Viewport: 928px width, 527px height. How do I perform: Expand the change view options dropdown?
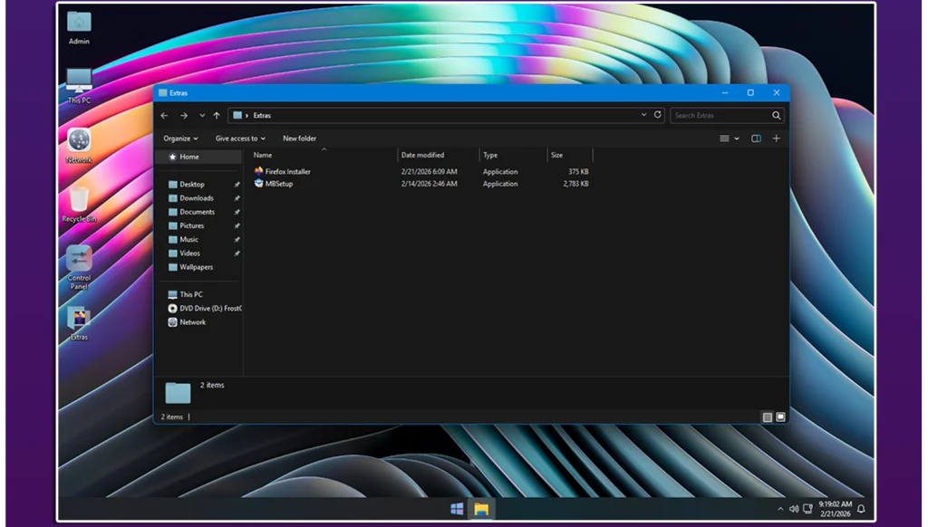tap(737, 139)
